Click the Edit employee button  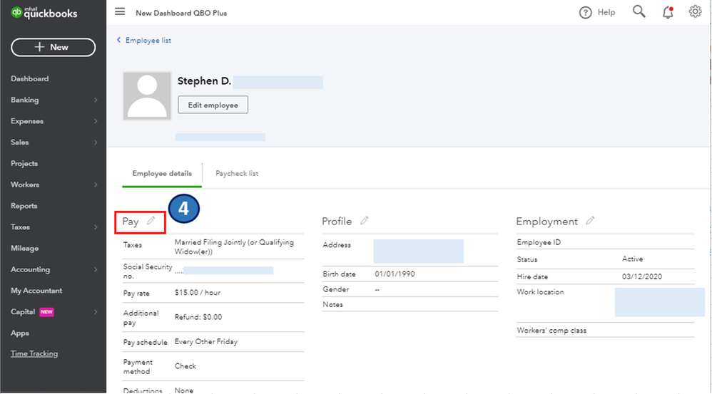(213, 105)
